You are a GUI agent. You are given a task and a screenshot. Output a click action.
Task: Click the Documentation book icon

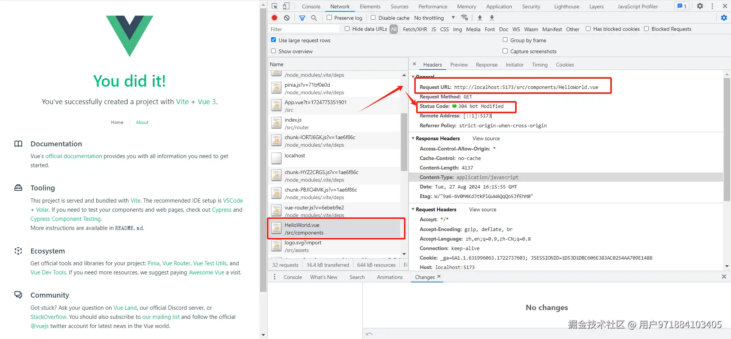(18, 144)
